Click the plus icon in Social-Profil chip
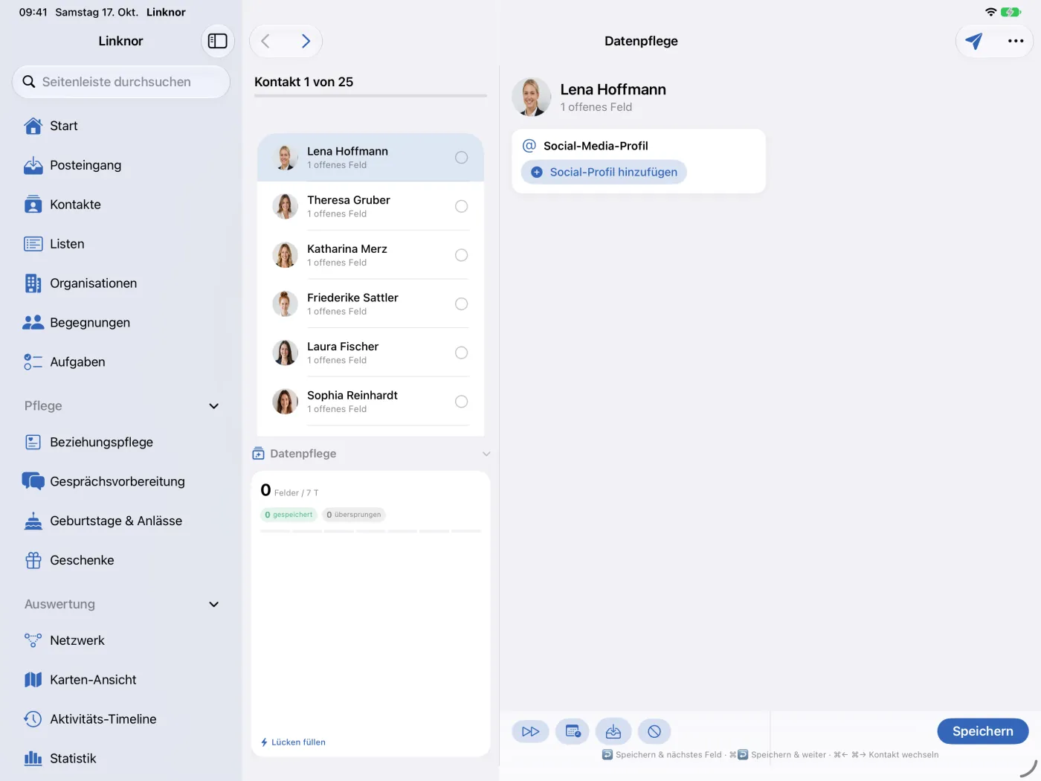1041x781 pixels. [x=537, y=172]
